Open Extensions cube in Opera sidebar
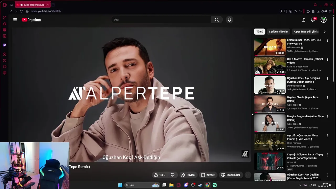Image resolution: width=336 pixels, height=189 pixels. [4, 67]
